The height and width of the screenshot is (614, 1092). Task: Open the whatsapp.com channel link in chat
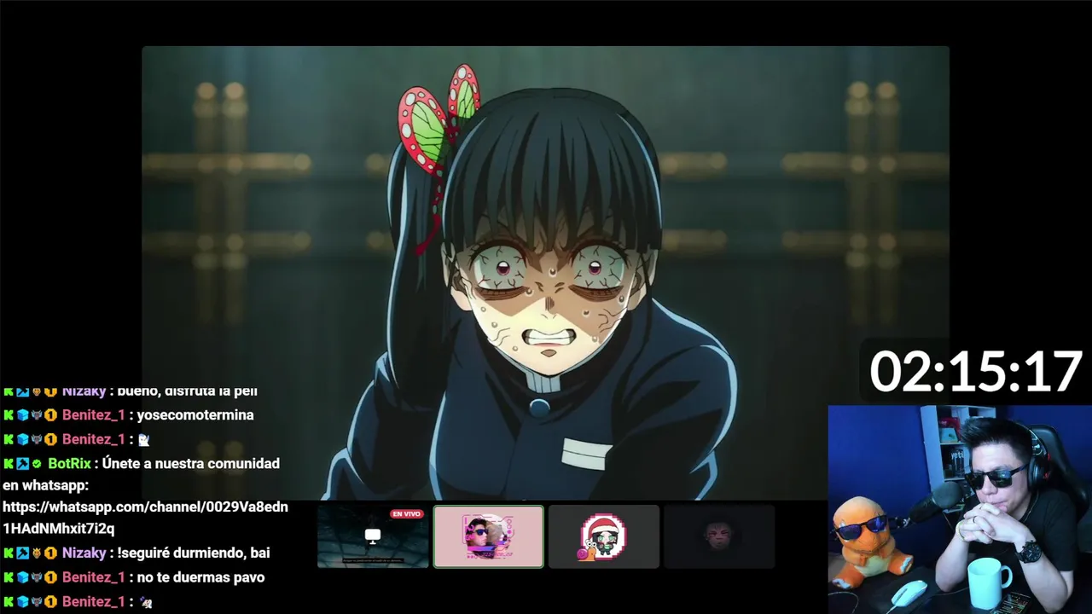(x=145, y=518)
